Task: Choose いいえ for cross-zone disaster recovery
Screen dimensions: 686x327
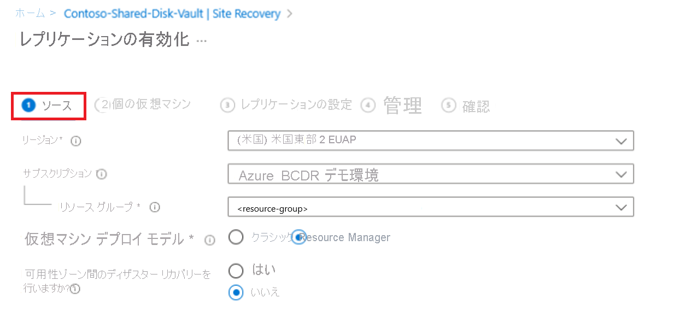Action: (236, 293)
